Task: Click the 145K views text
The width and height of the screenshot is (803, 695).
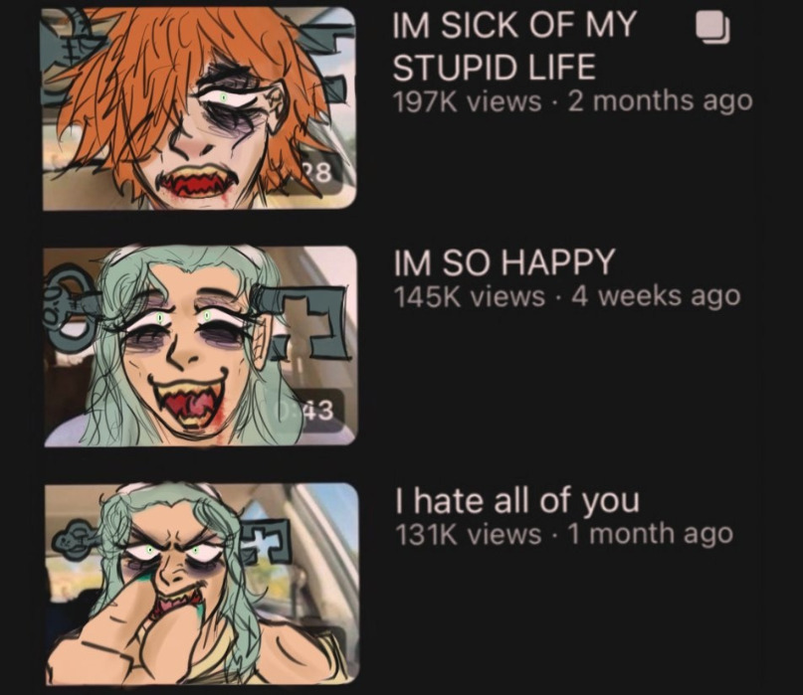Action: pyautogui.click(x=469, y=296)
